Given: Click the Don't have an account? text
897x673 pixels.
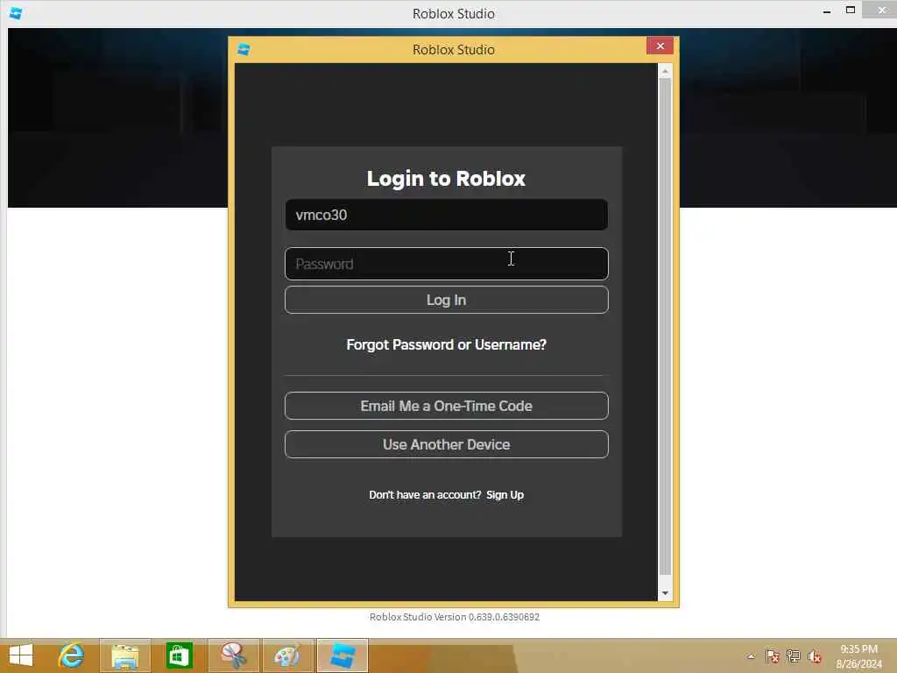Looking at the screenshot, I should coord(425,495).
